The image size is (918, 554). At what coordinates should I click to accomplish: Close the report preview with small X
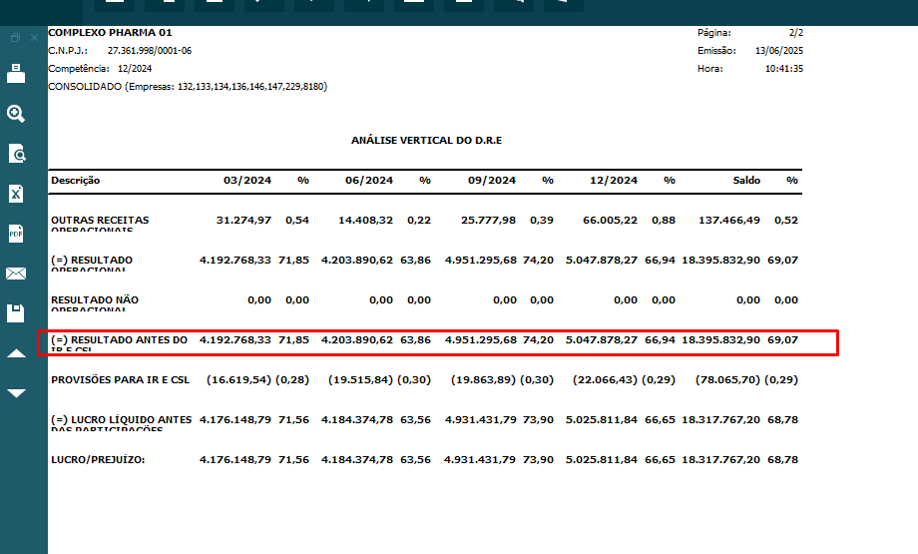[x=34, y=38]
